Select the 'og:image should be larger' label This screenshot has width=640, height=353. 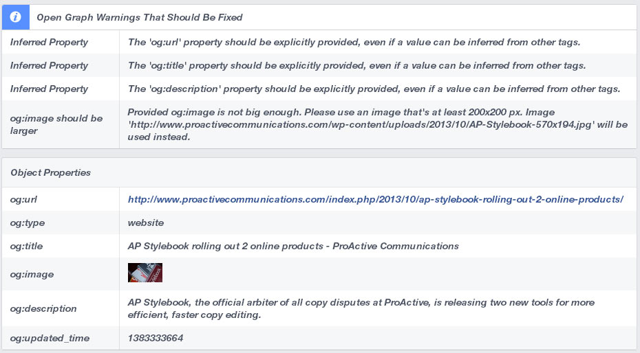pos(56,124)
